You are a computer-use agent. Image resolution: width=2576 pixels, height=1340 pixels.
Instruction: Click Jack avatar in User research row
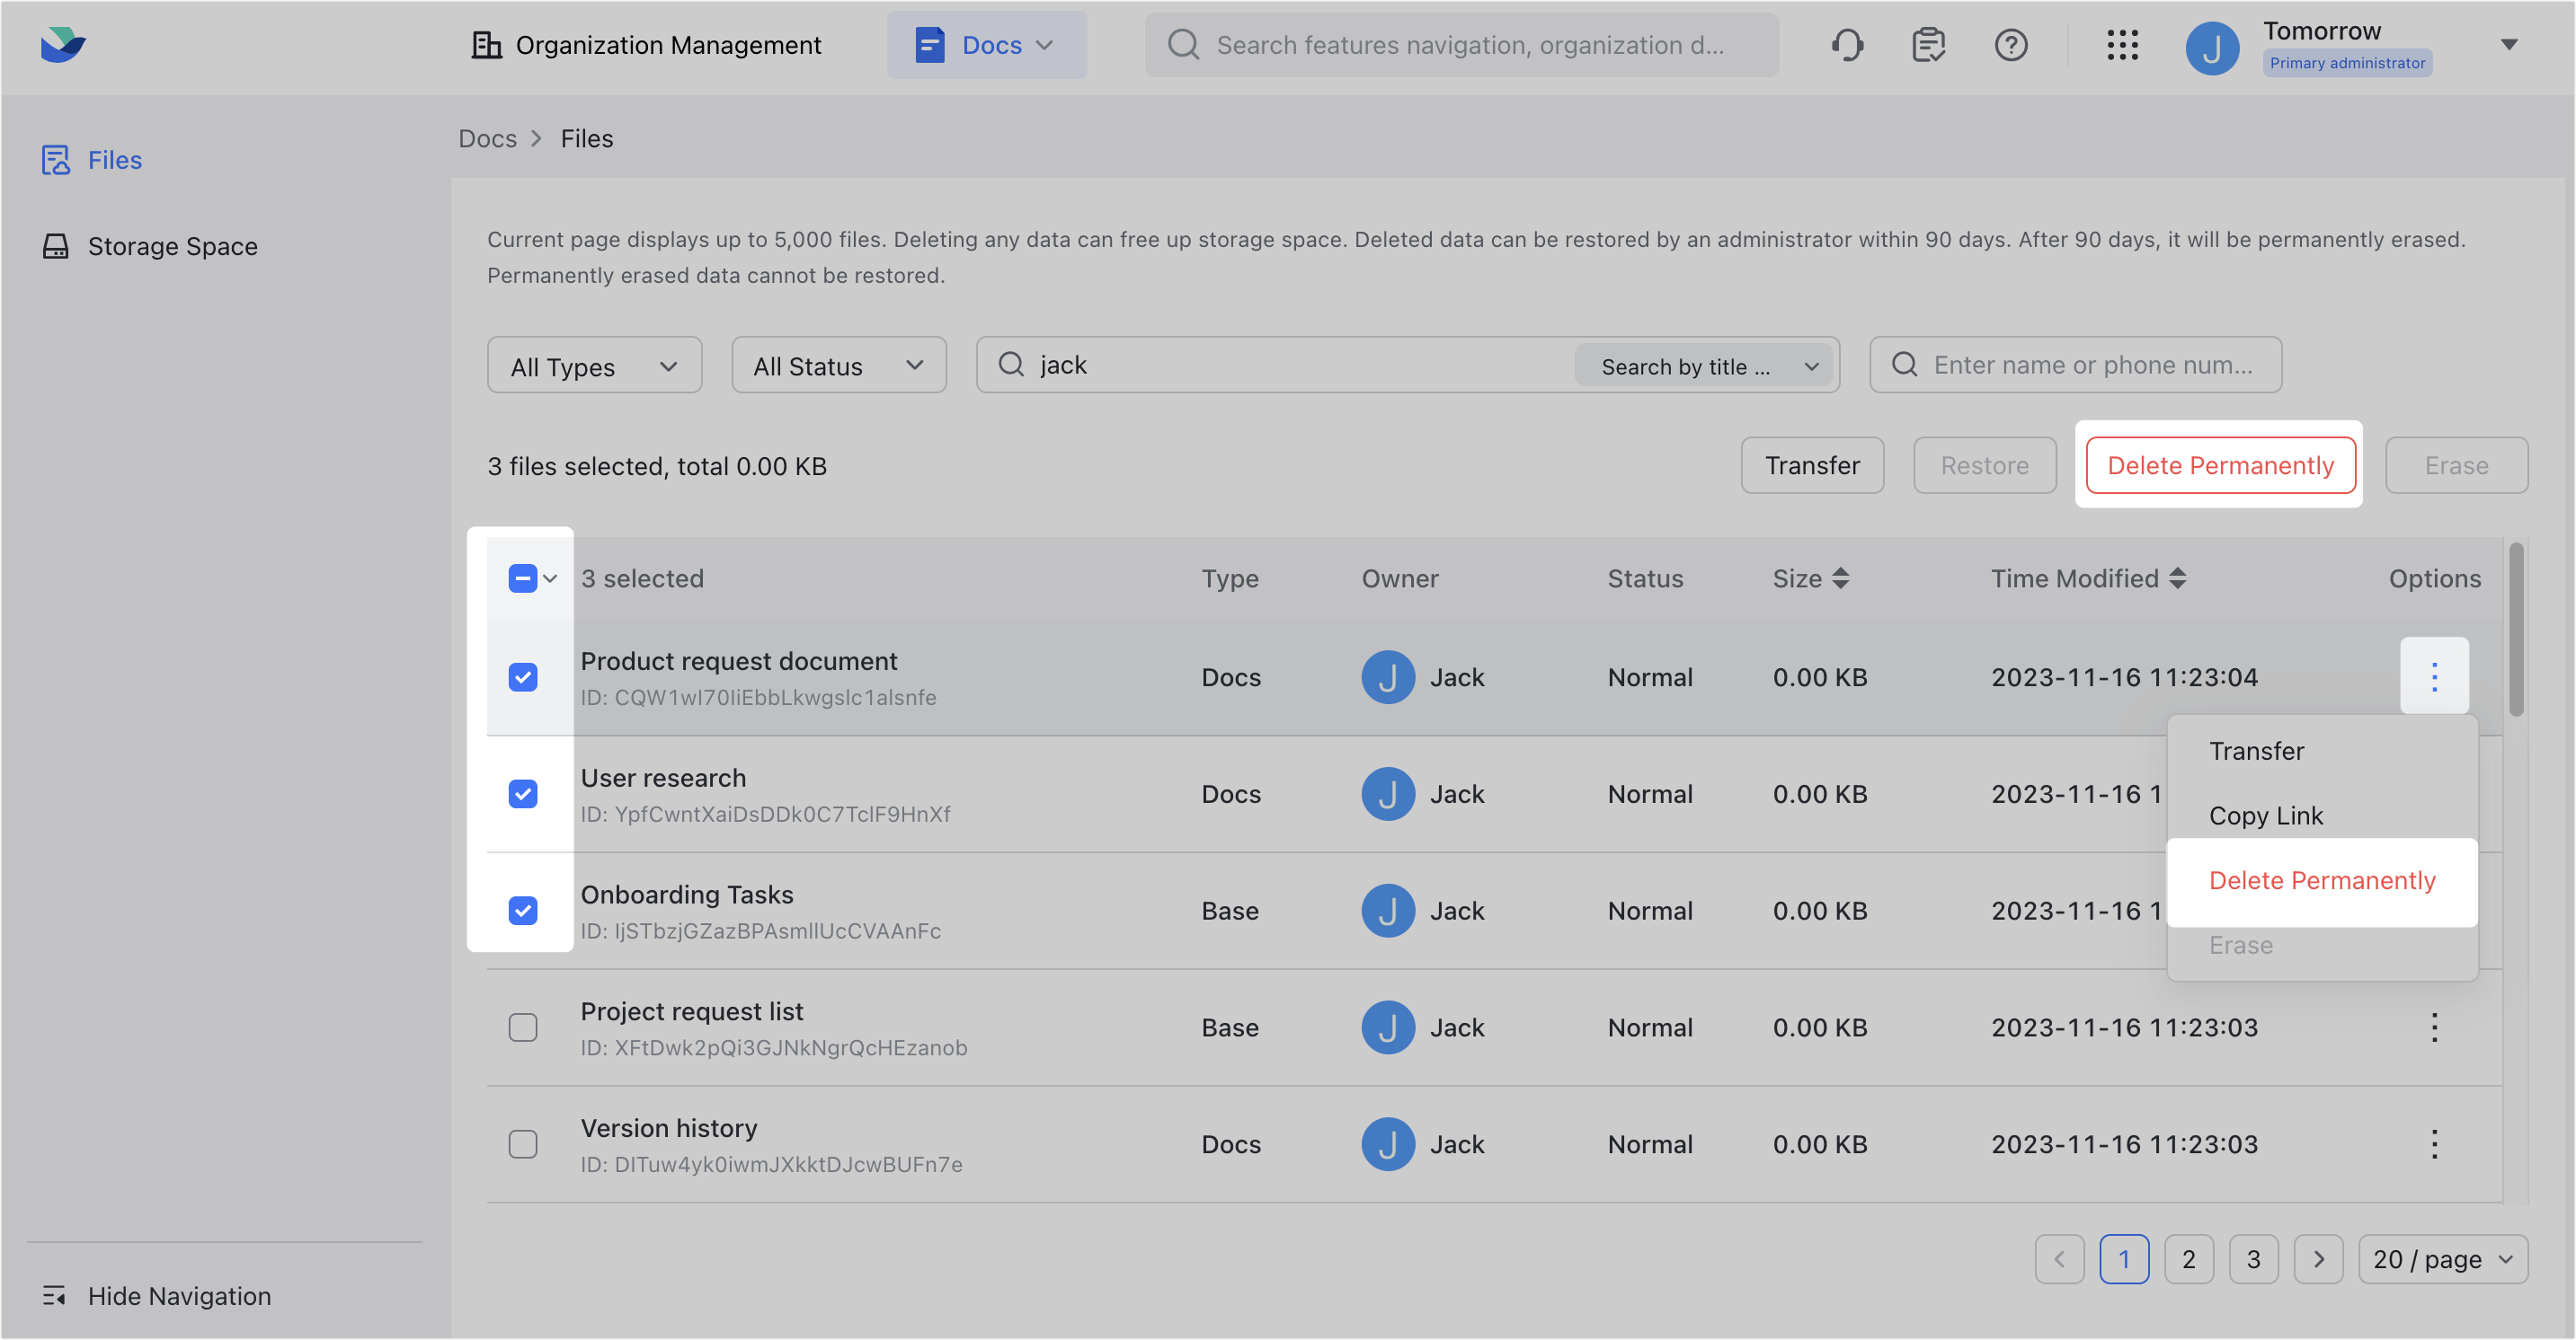tap(1387, 795)
